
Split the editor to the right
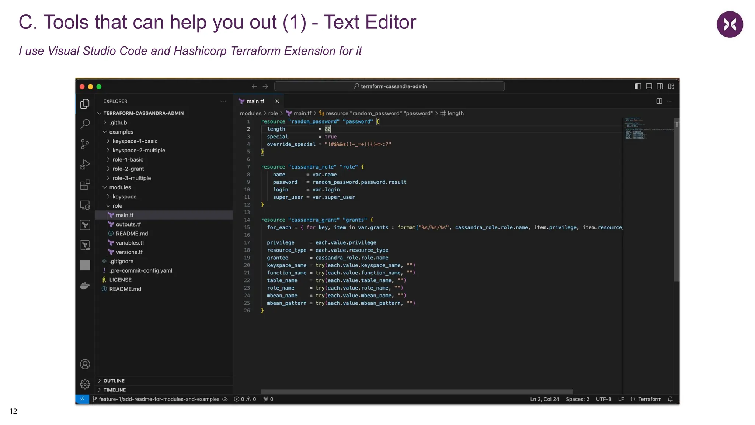coord(659,101)
